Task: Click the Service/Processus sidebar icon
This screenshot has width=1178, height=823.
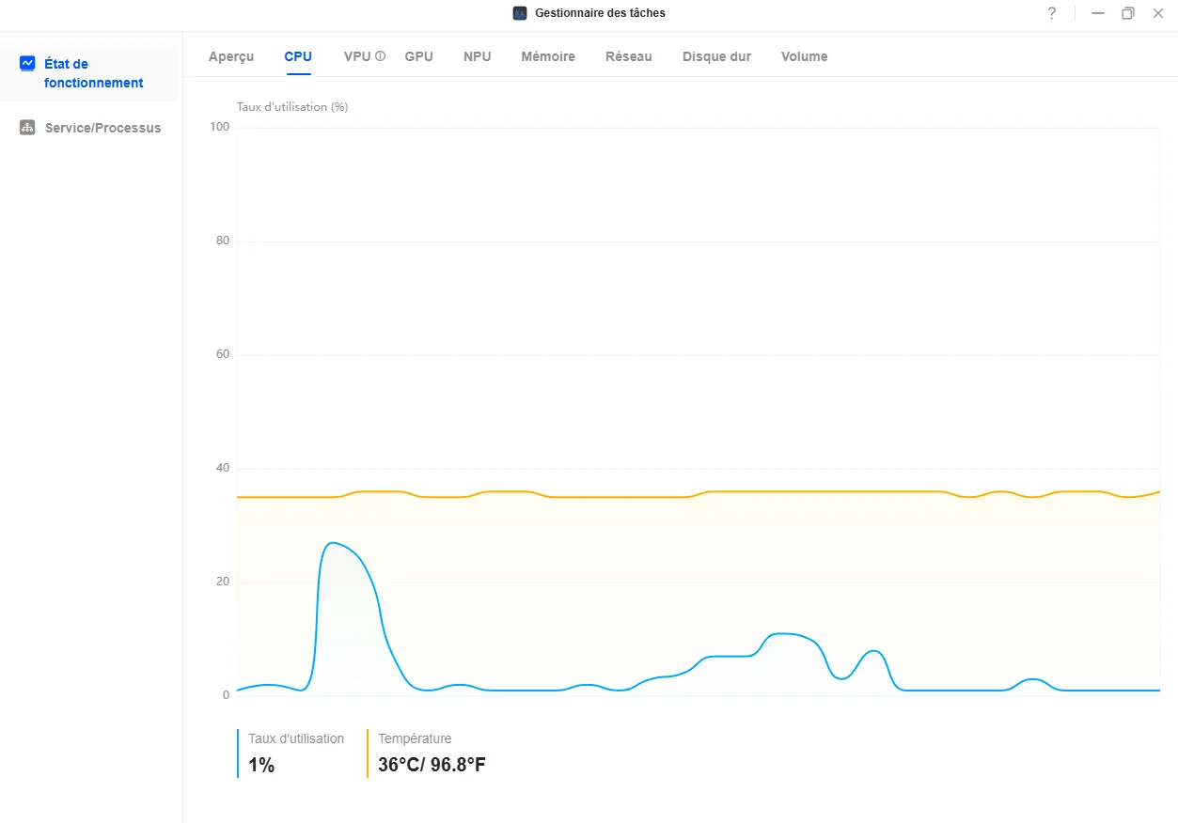Action: pyautogui.click(x=27, y=128)
